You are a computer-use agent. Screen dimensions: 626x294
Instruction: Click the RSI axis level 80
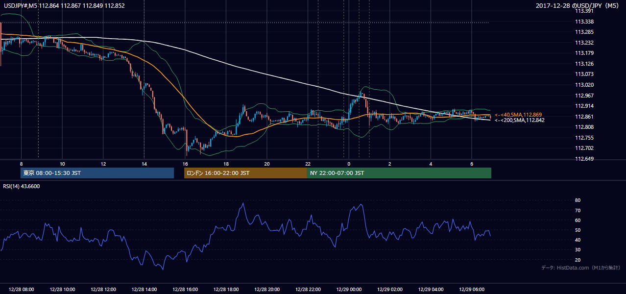click(578, 200)
